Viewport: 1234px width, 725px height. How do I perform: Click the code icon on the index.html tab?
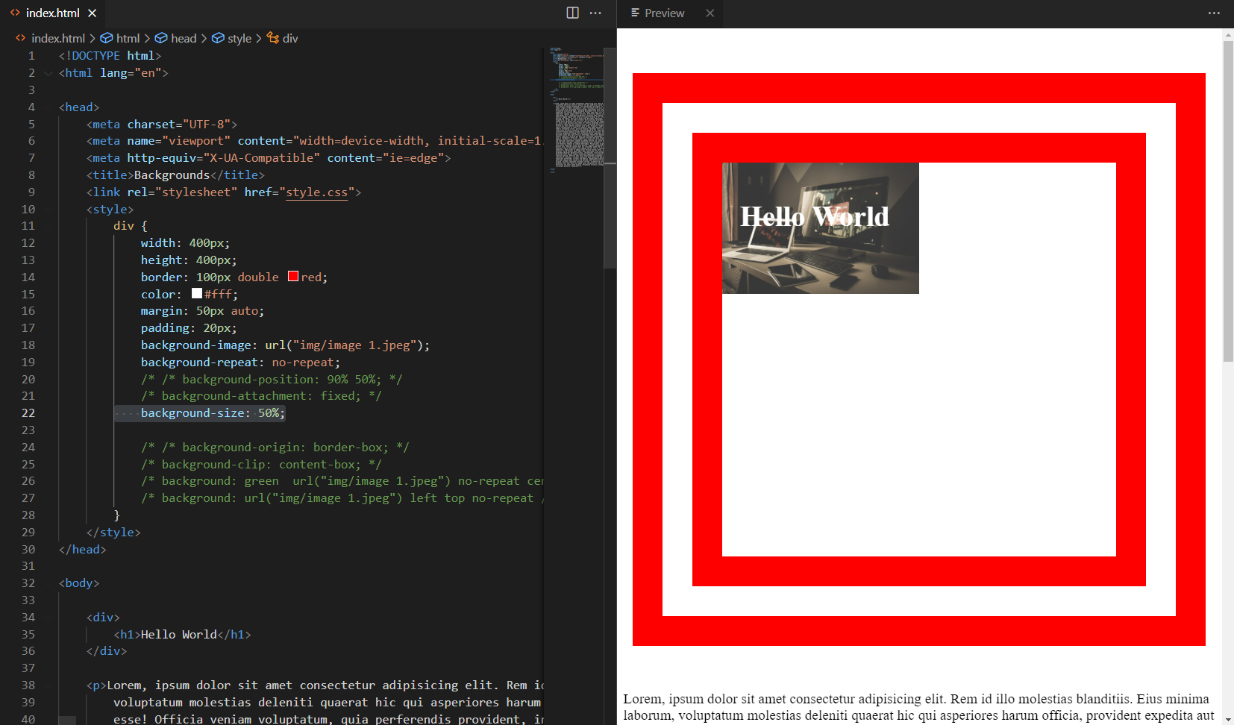tap(16, 13)
